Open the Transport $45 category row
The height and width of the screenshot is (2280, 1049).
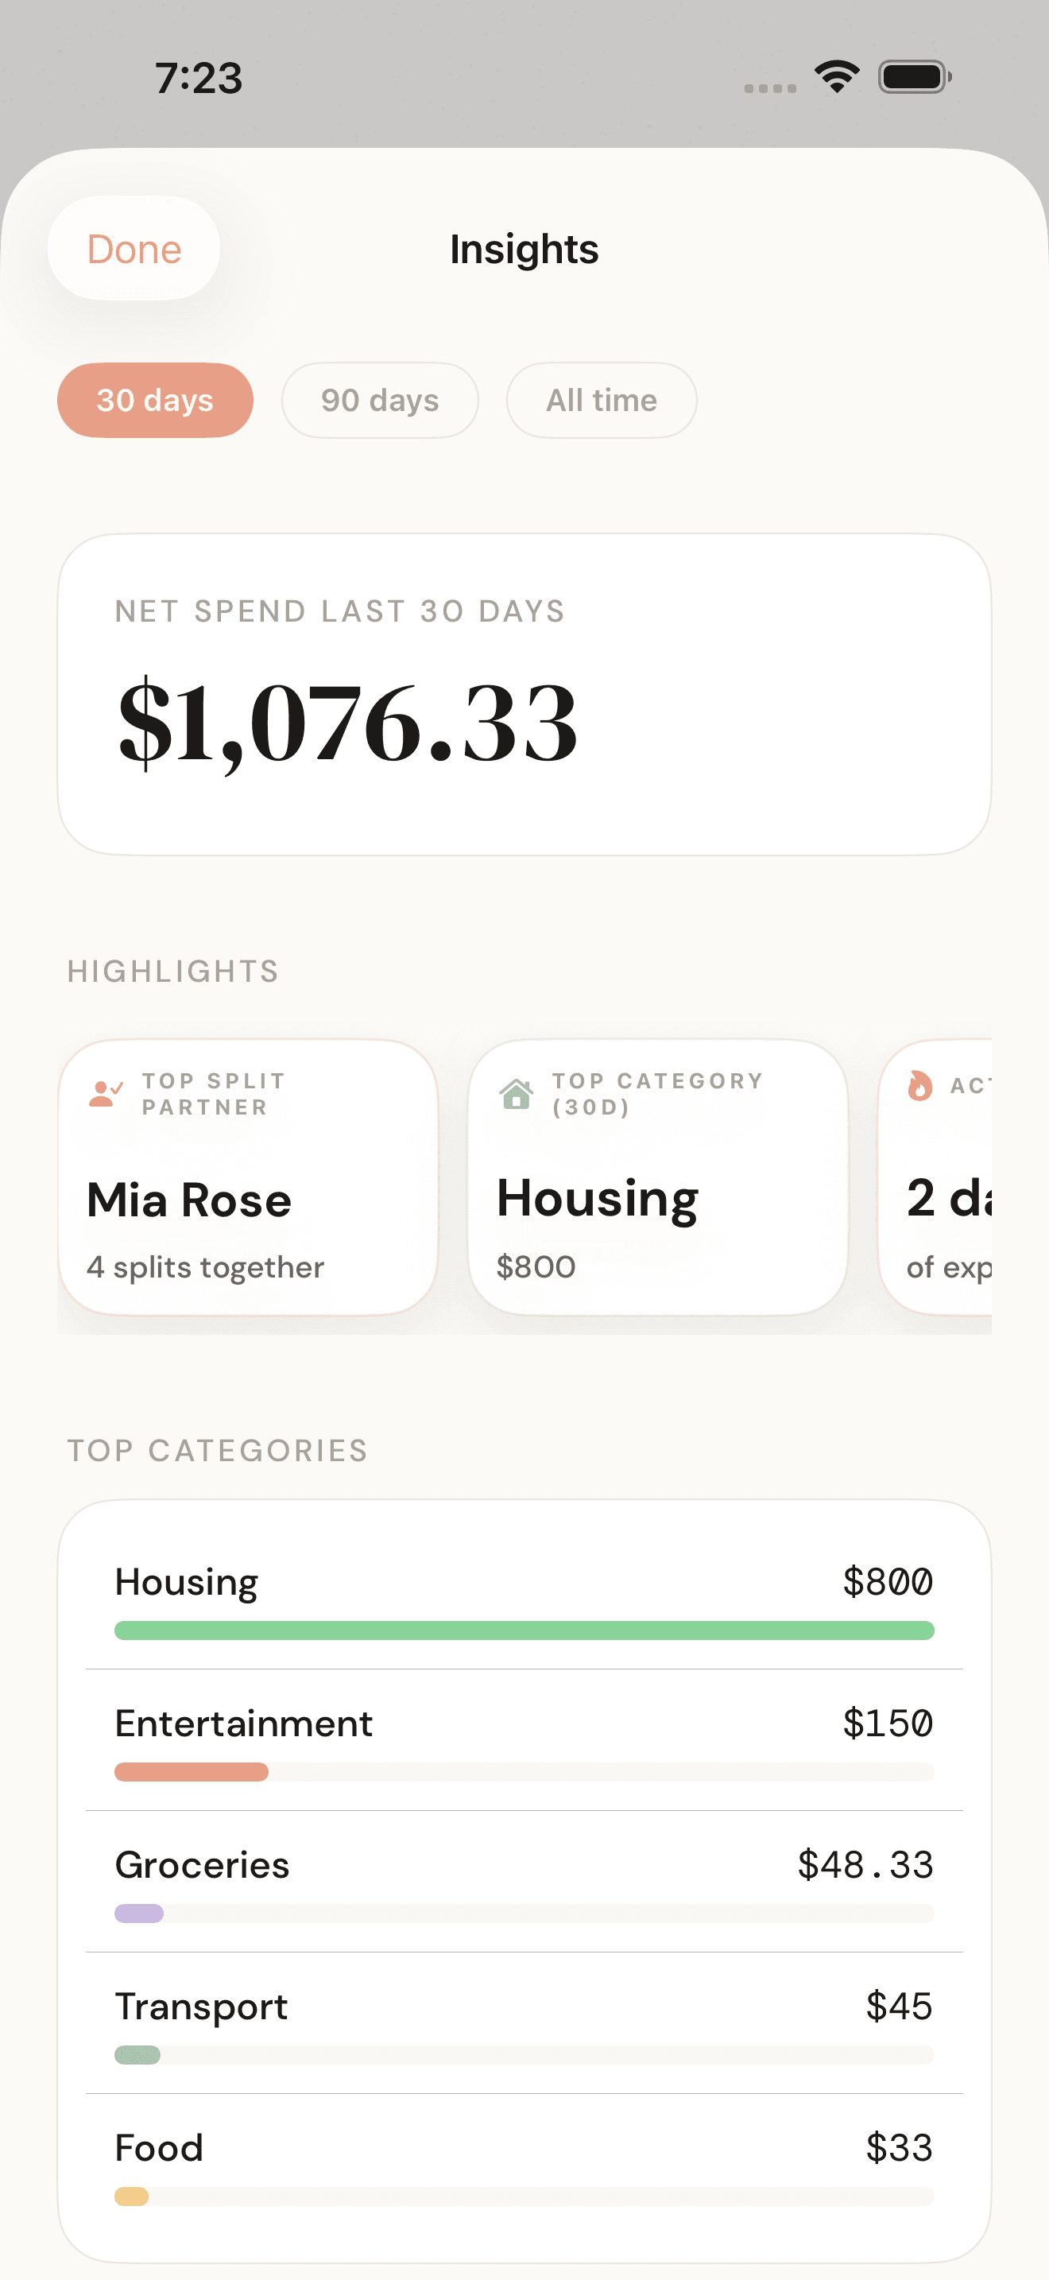tap(524, 2023)
